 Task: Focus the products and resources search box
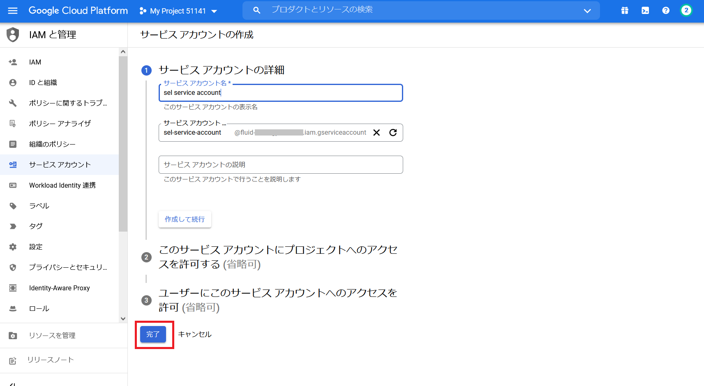point(421,10)
